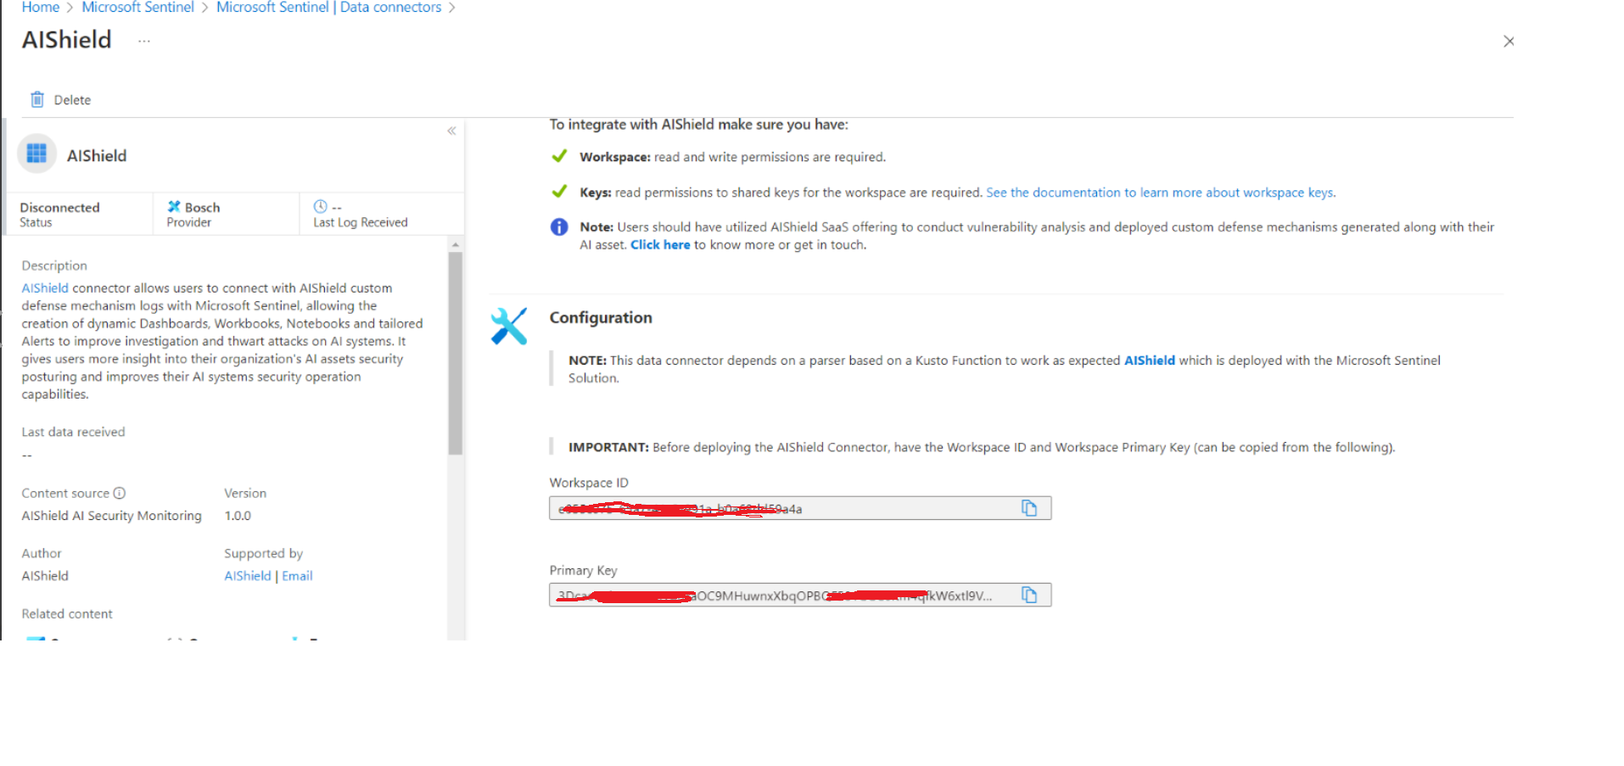Click AIShield link in Description
1624x766 pixels.
pyautogui.click(x=45, y=288)
